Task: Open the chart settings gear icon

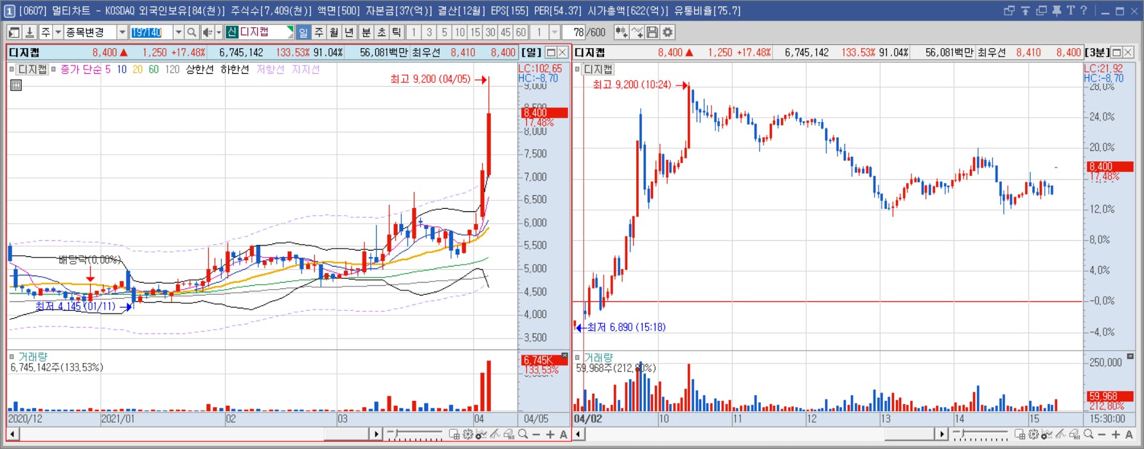Action: [x=668, y=32]
